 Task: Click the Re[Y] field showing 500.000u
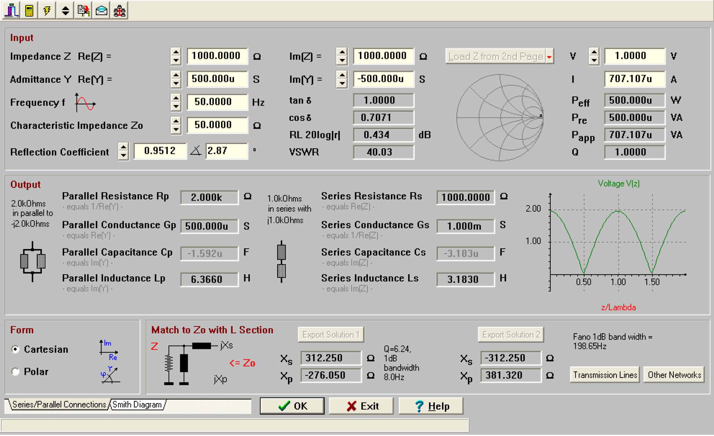[x=217, y=79]
